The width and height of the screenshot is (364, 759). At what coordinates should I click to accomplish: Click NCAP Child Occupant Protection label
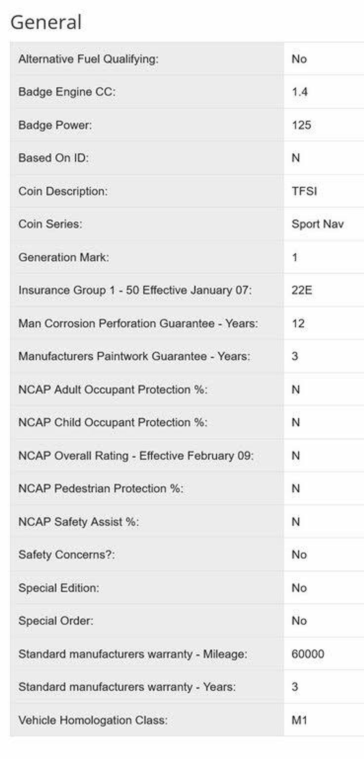(x=112, y=422)
